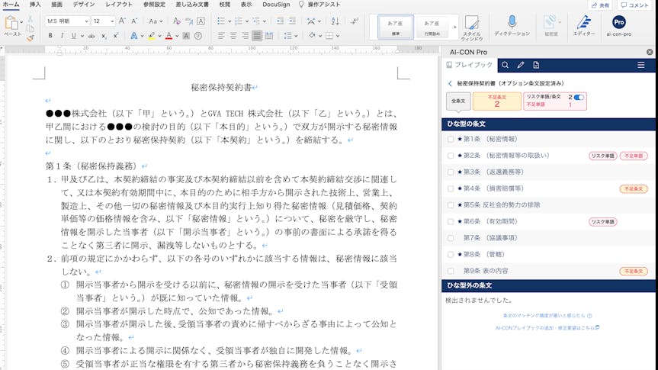658x370 pixels.
Task: Decrease font size with smaller A
Action: [x=134, y=21]
